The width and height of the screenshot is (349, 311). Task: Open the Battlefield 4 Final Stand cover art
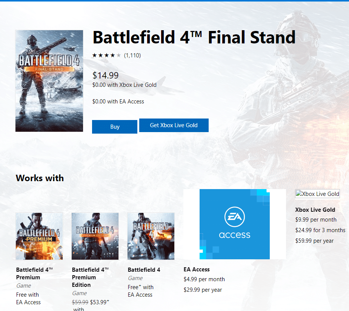tap(49, 81)
